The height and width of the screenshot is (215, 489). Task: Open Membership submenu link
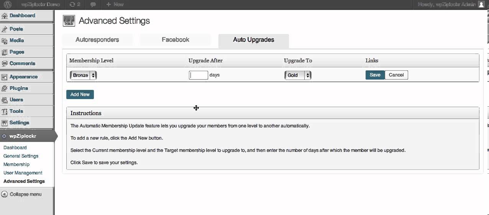coord(16,165)
